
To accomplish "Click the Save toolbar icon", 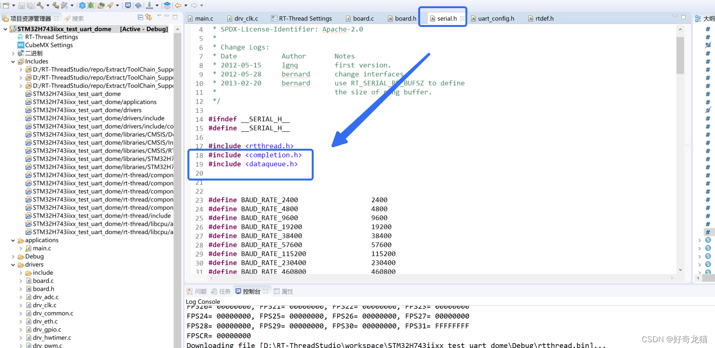I will [x=22, y=5].
